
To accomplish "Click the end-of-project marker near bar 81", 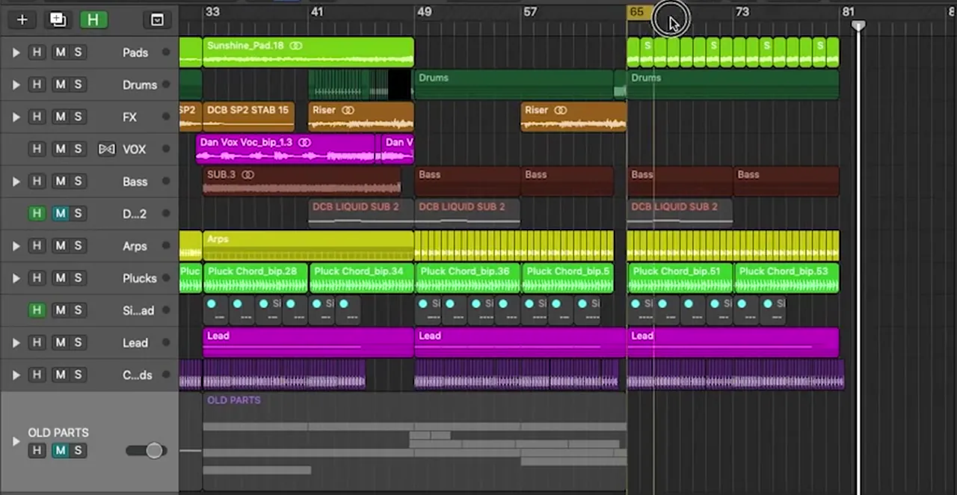I will click(x=858, y=25).
